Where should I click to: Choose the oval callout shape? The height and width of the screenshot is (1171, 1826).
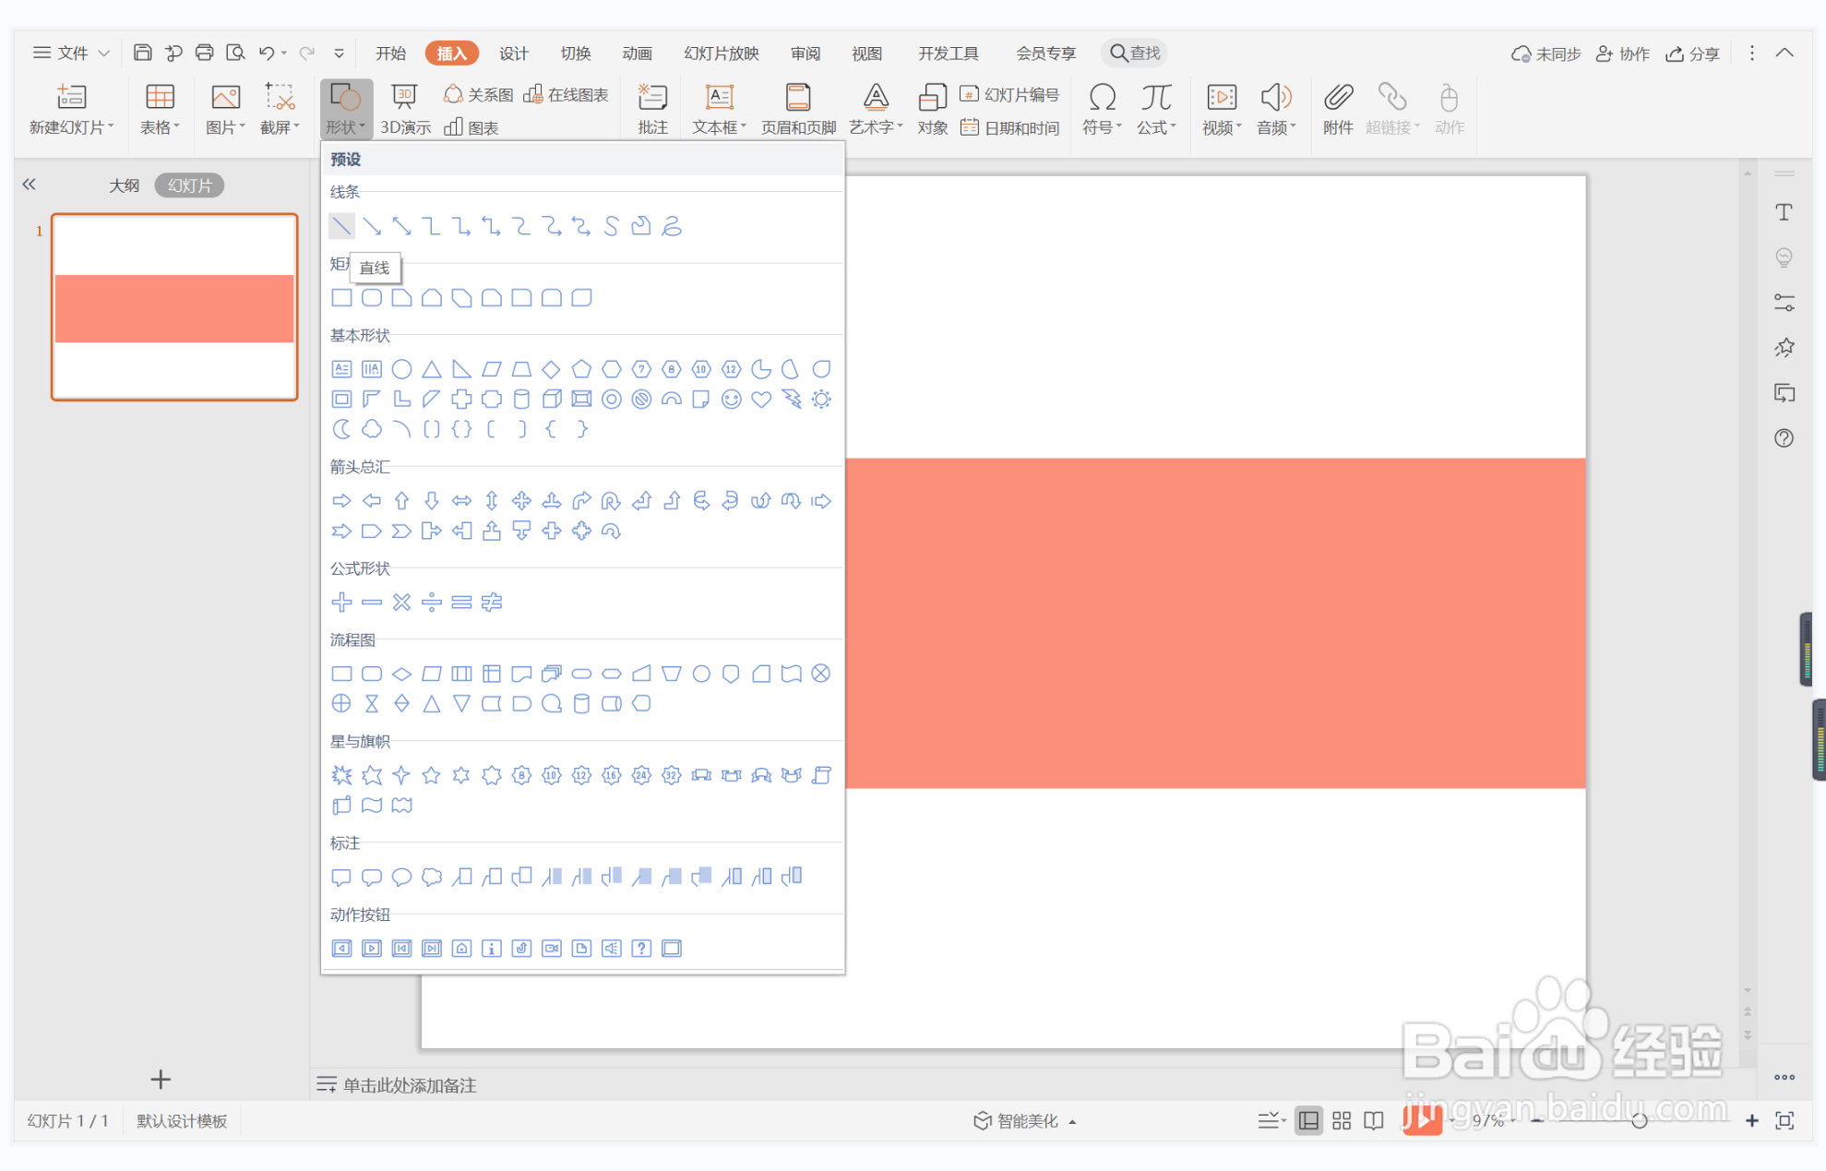coord(401,877)
